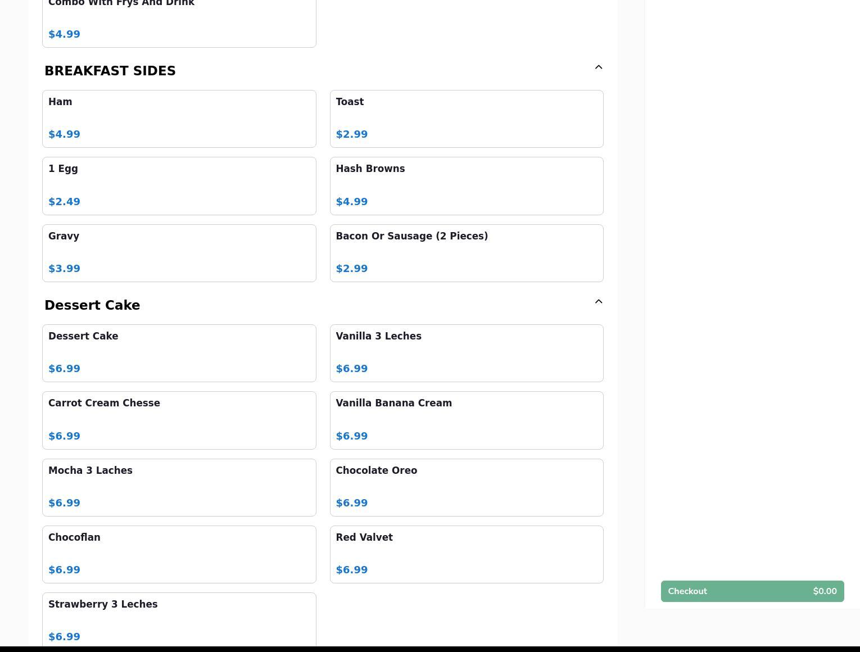The width and height of the screenshot is (860, 652).
Task: Choose Carrot Cream Chesse cake
Action: tap(179, 420)
